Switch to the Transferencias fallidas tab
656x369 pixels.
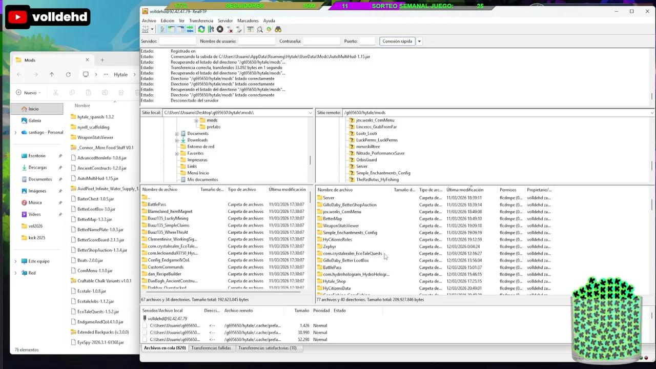(x=211, y=348)
